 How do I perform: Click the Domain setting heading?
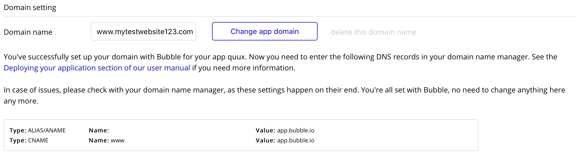(30, 7)
